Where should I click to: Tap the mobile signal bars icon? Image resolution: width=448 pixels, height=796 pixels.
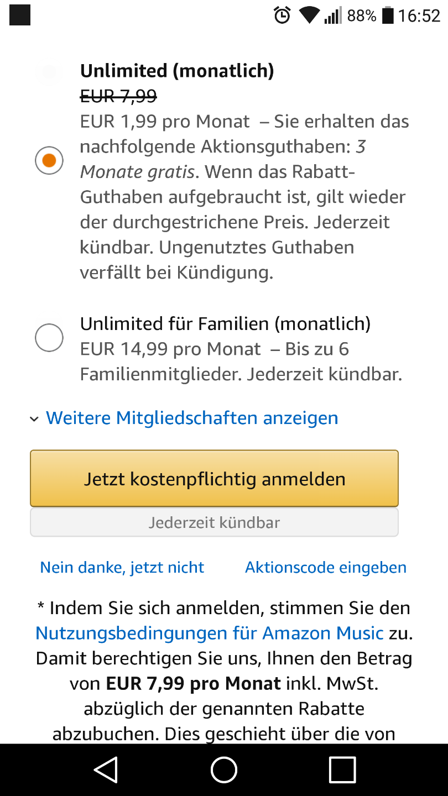pos(333,15)
